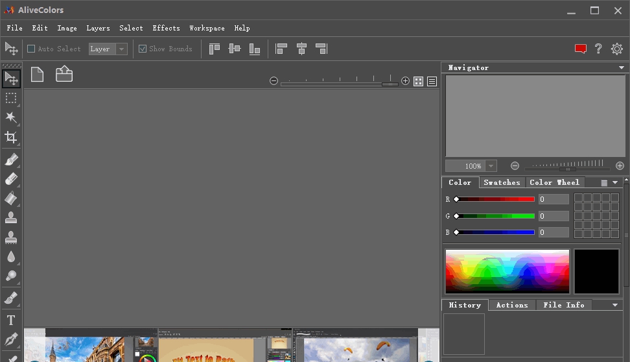Toggle the Show Bounds checkbox
630x362 pixels.
tap(143, 49)
